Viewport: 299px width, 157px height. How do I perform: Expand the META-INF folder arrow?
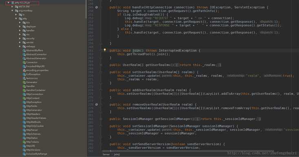[x=12, y=7]
